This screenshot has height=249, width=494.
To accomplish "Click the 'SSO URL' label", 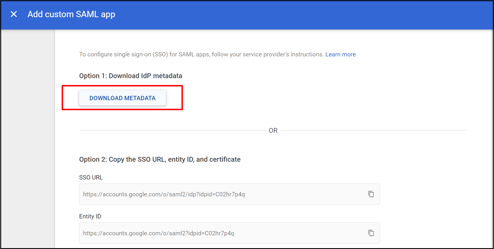I will coord(91,177).
